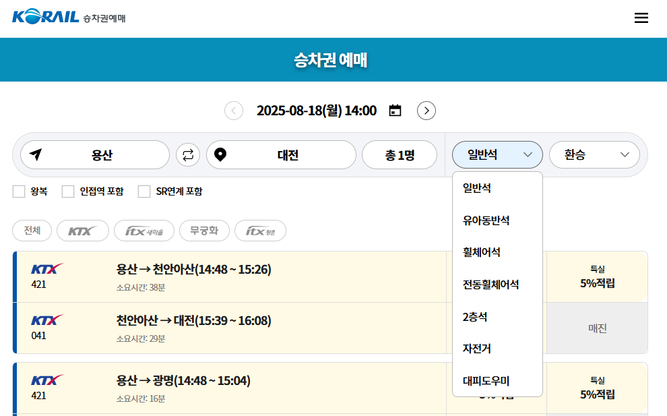
Task: Open the hamburger menu icon
Action: click(641, 18)
